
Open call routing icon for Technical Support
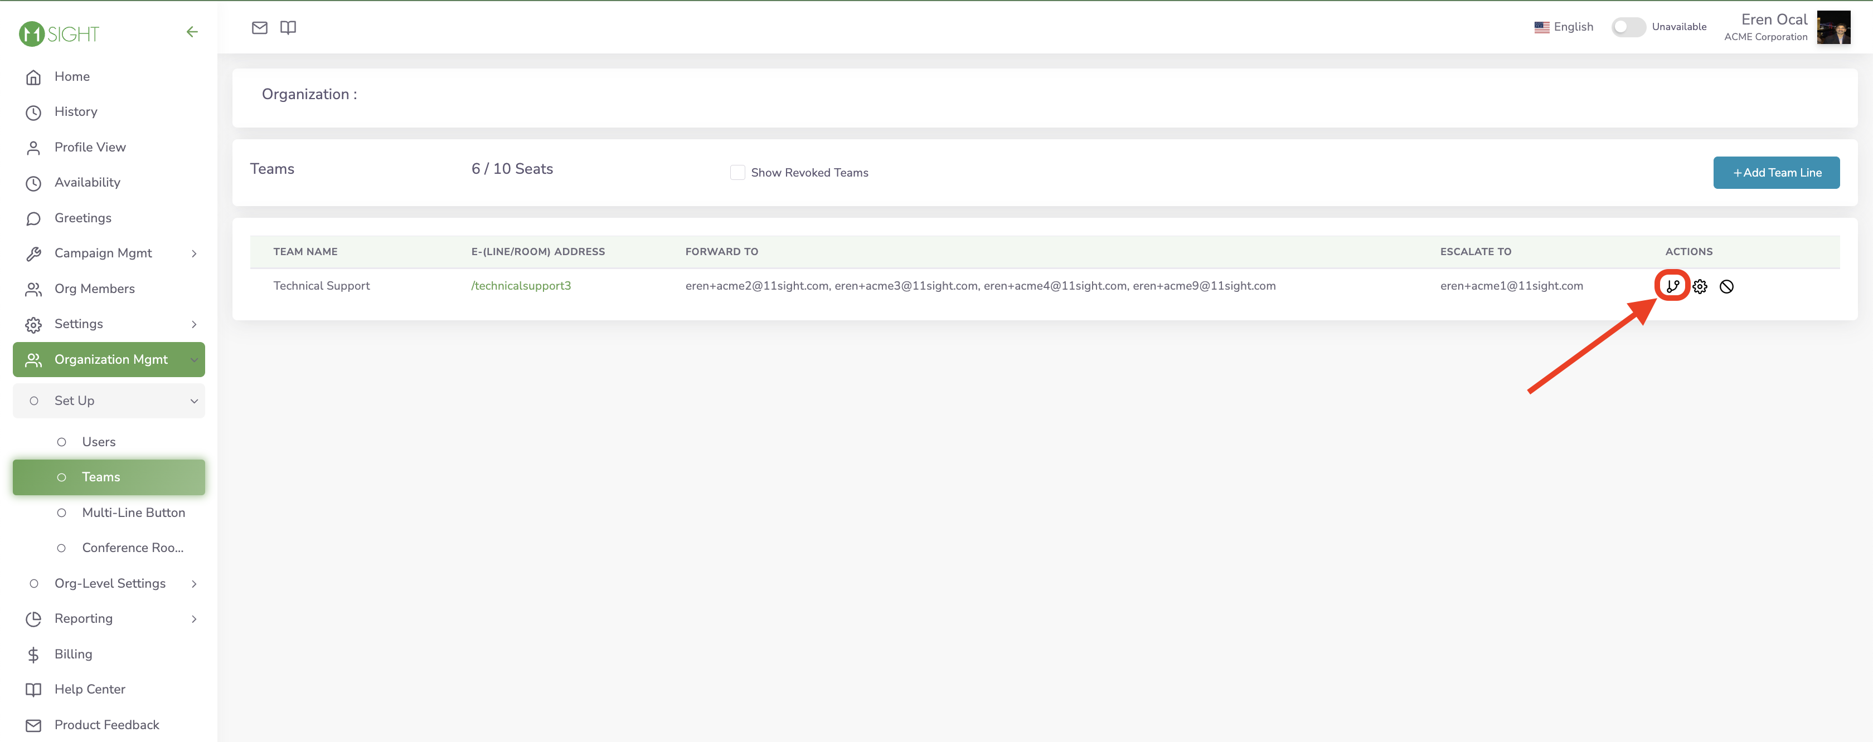1673,286
